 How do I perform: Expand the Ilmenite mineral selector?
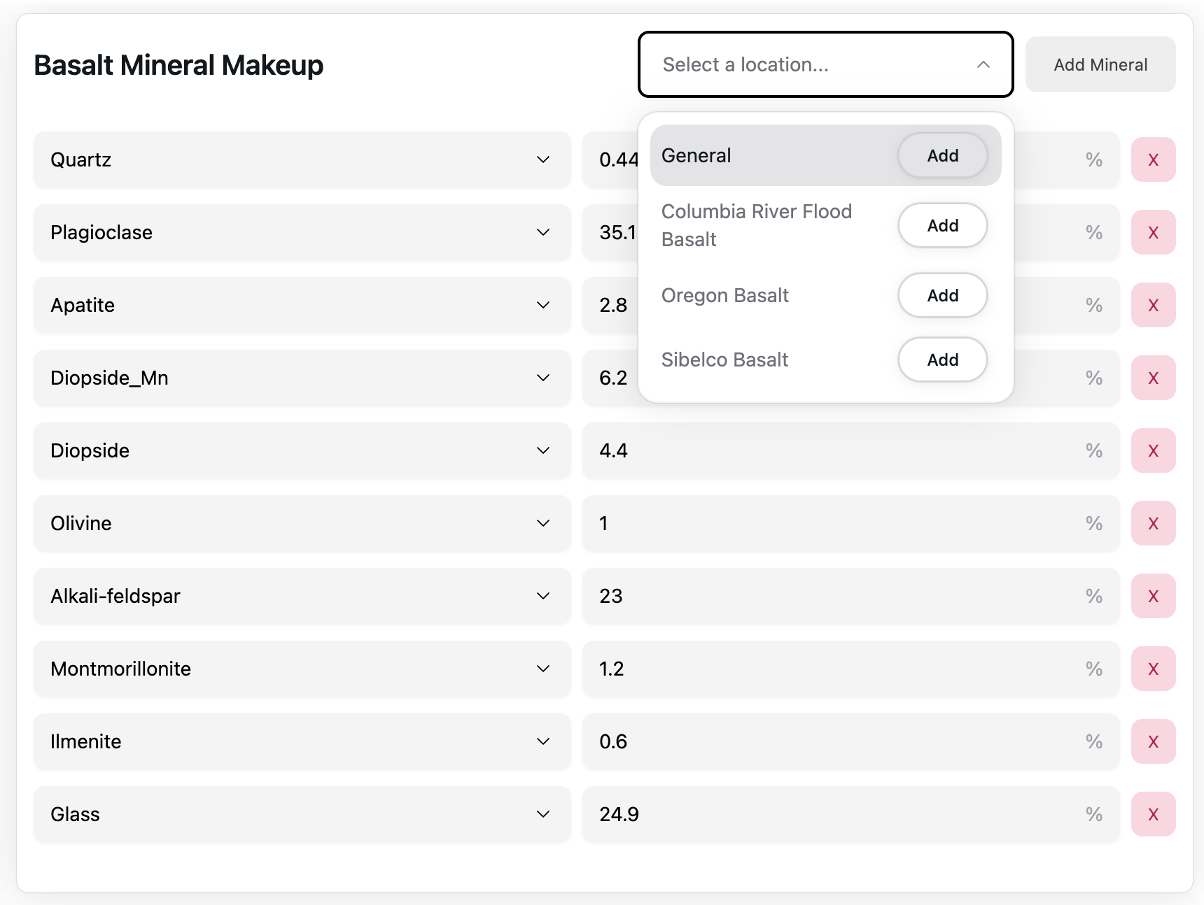(x=302, y=742)
